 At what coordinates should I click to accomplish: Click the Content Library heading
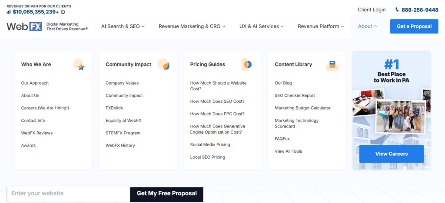pyautogui.click(x=293, y=64)
